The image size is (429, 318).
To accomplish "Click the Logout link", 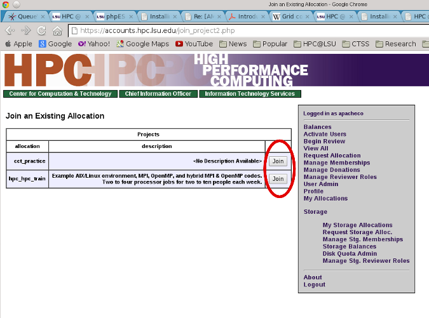I will tap(314, 284).
